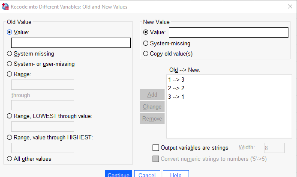Select Old Value System-missing option
The height and width of the screenshot is (177, 297).
tap(9, 53)
